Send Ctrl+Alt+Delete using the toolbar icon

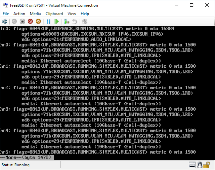(5, 22)
